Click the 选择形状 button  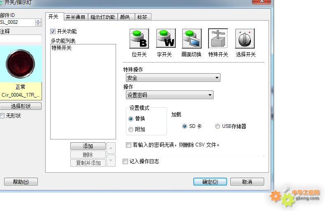pos(21,106)
